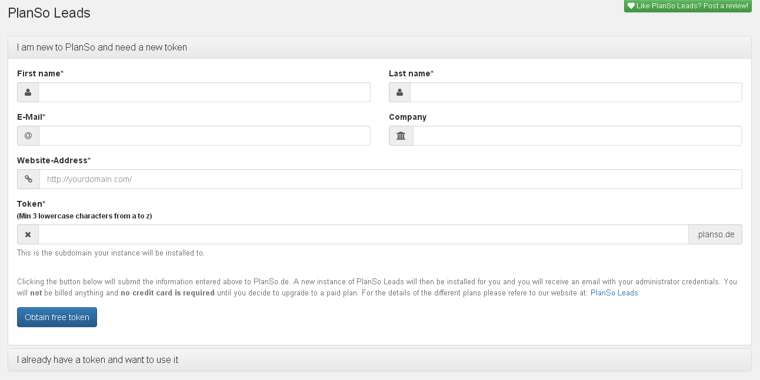Focus the First name input field
Viewport: 760px width, 380px height.
204,92
